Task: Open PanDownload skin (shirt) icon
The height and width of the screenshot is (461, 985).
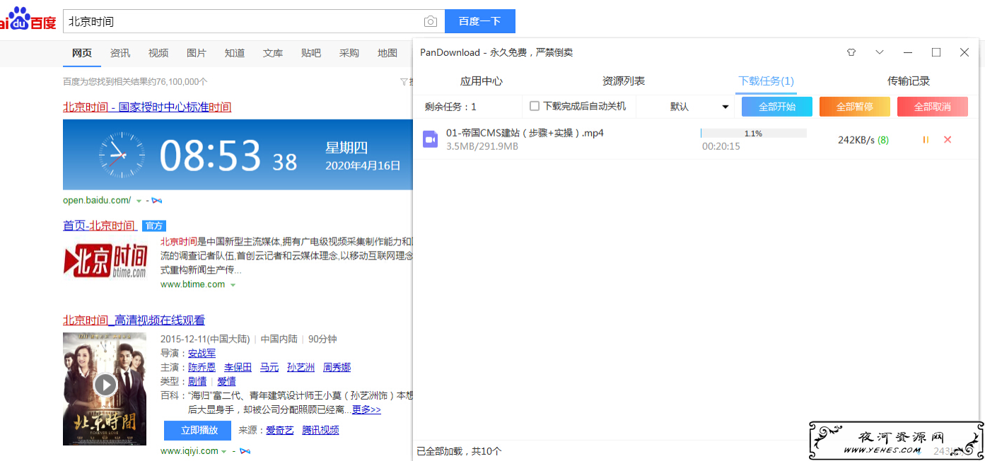Action: coord(851,52)
